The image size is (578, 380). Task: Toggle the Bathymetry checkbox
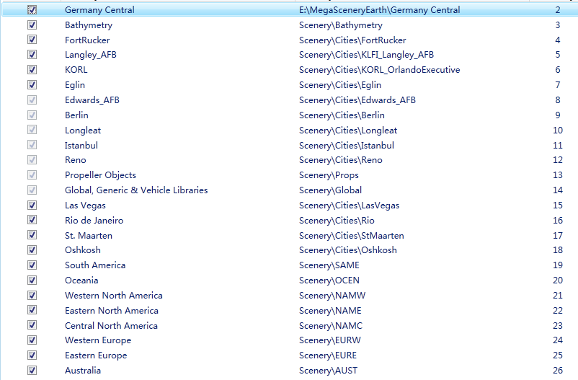click(x=32, y=25)
